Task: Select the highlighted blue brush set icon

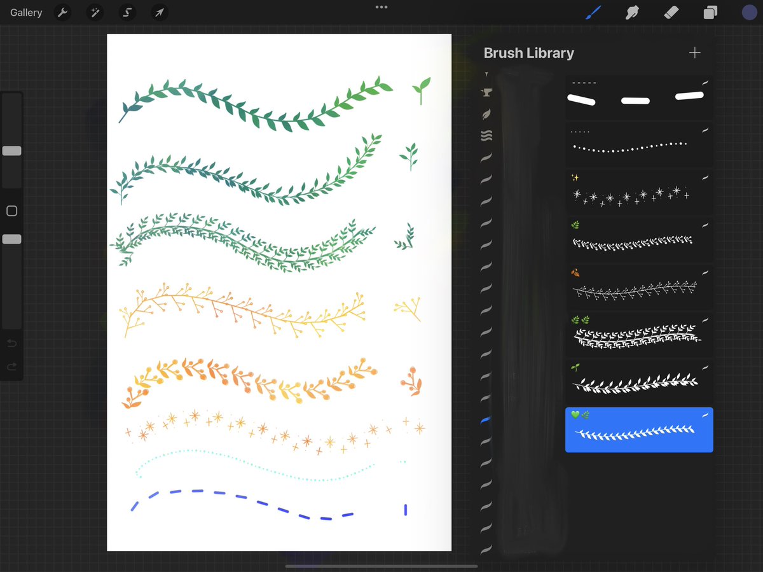Action: click(x=486, y=420)
